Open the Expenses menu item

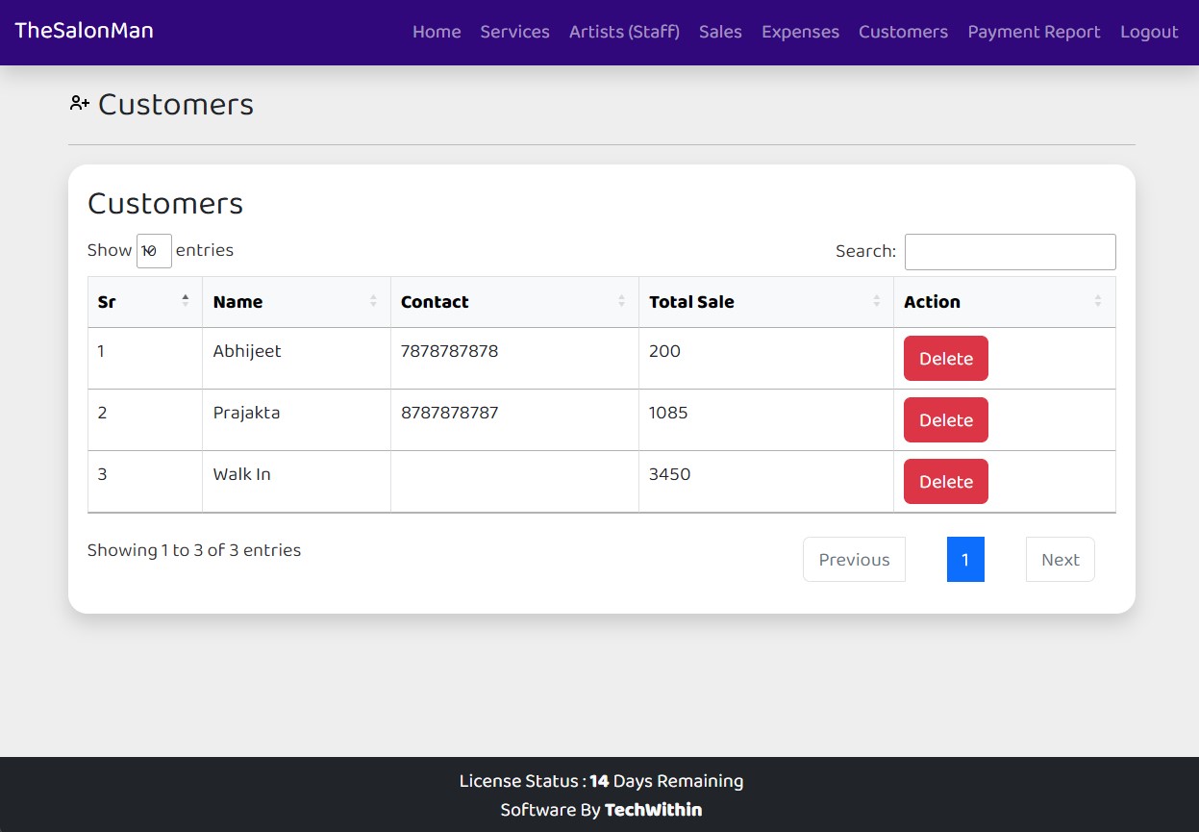pos(800,32)
